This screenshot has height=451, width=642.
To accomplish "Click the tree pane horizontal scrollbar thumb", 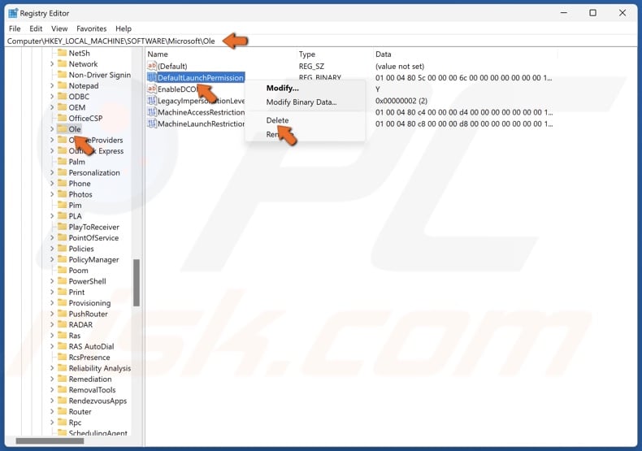I will (50, 440).
